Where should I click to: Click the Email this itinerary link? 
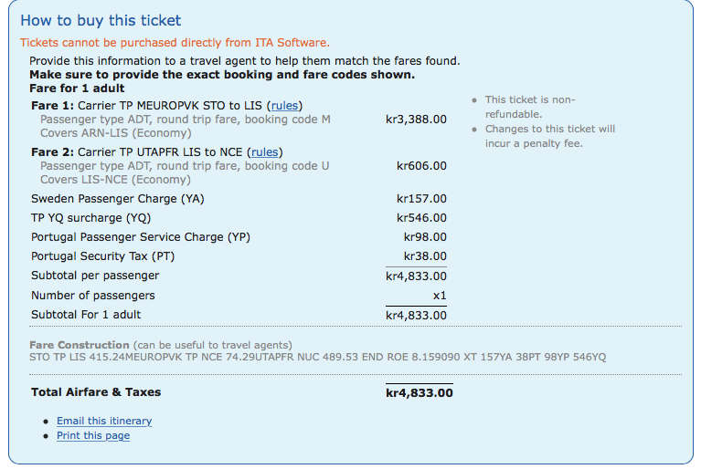[104, 421]
